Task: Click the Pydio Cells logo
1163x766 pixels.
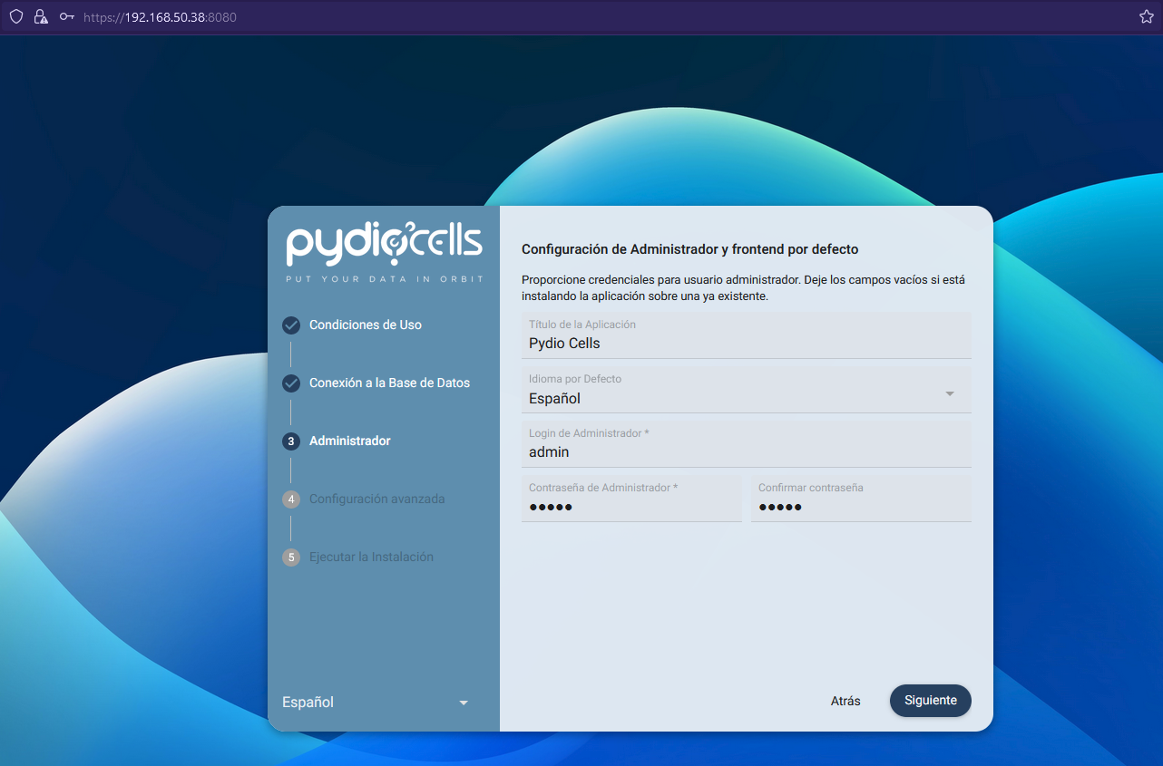Action: (384, 244)
